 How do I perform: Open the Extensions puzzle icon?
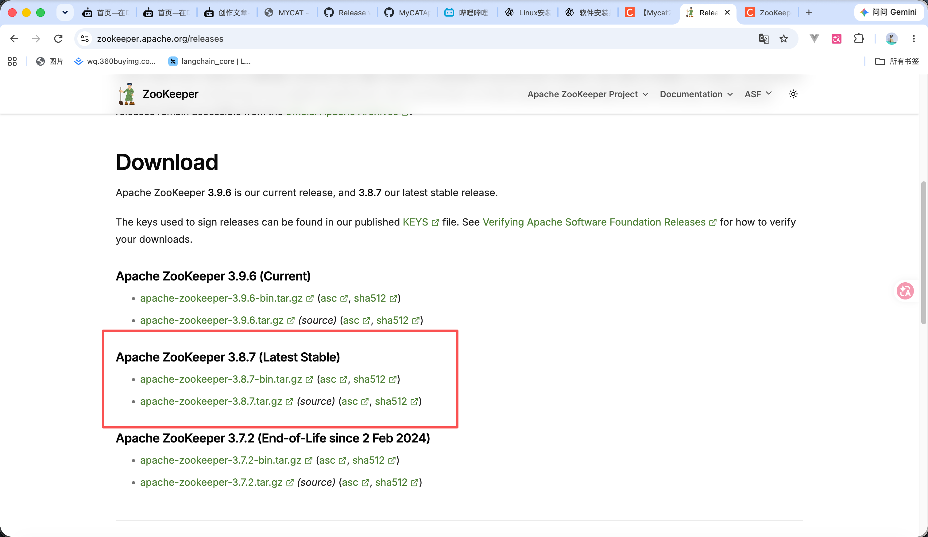tap(859, 39)
